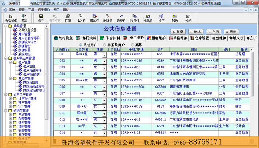259x148 pixels.
Task: Open the 帮助 menu
Action: [66, 10]
